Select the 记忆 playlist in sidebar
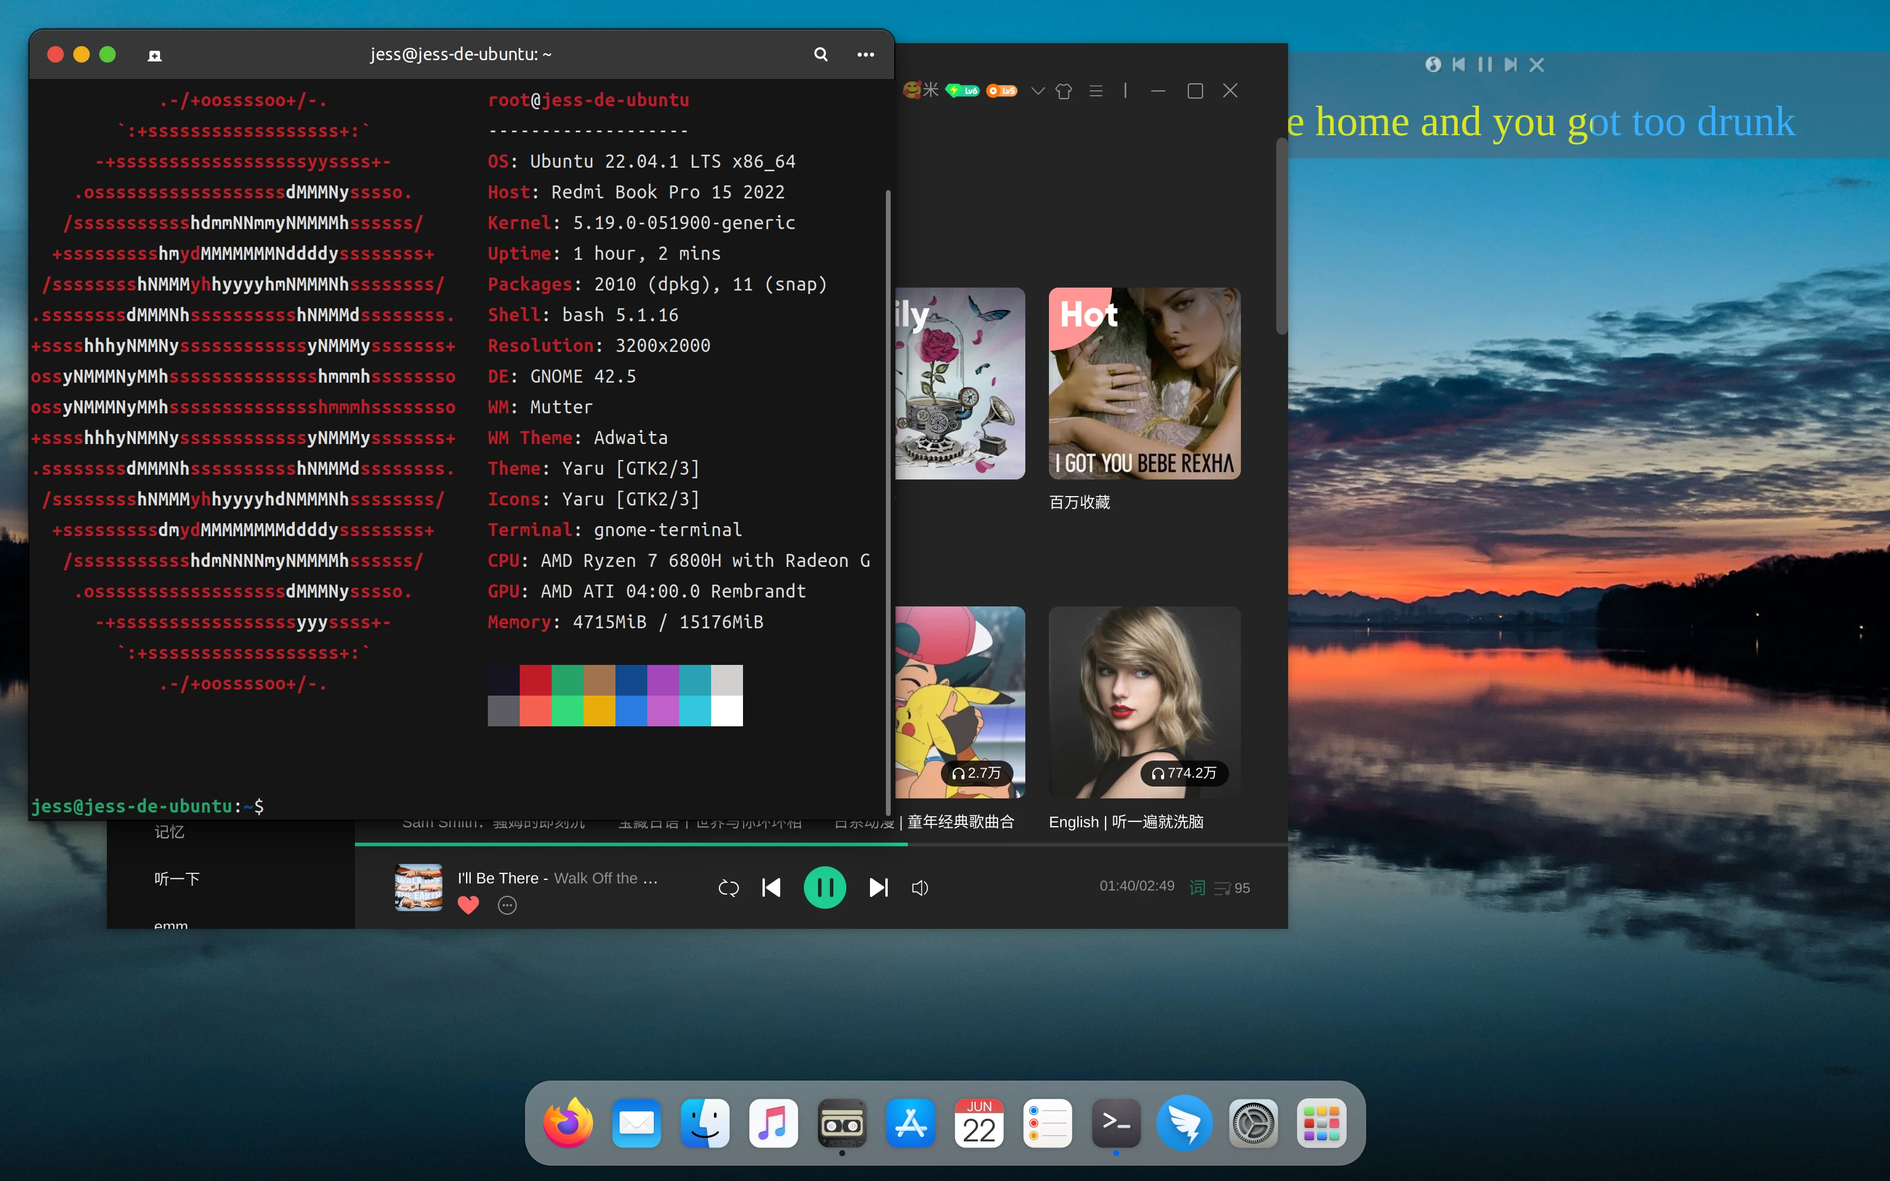 pyautogui.click(x=170, y=832)
